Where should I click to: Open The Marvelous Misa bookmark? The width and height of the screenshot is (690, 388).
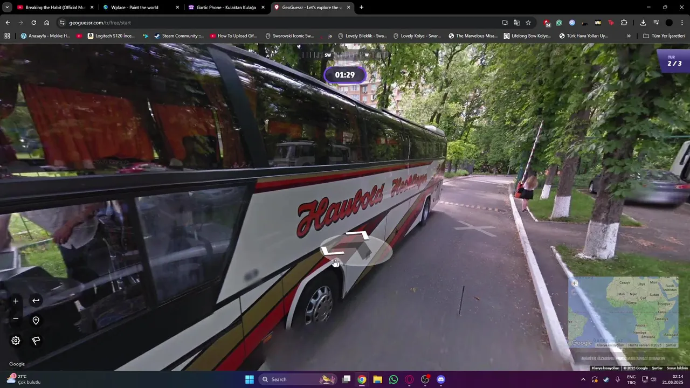[x=473, y=36]
